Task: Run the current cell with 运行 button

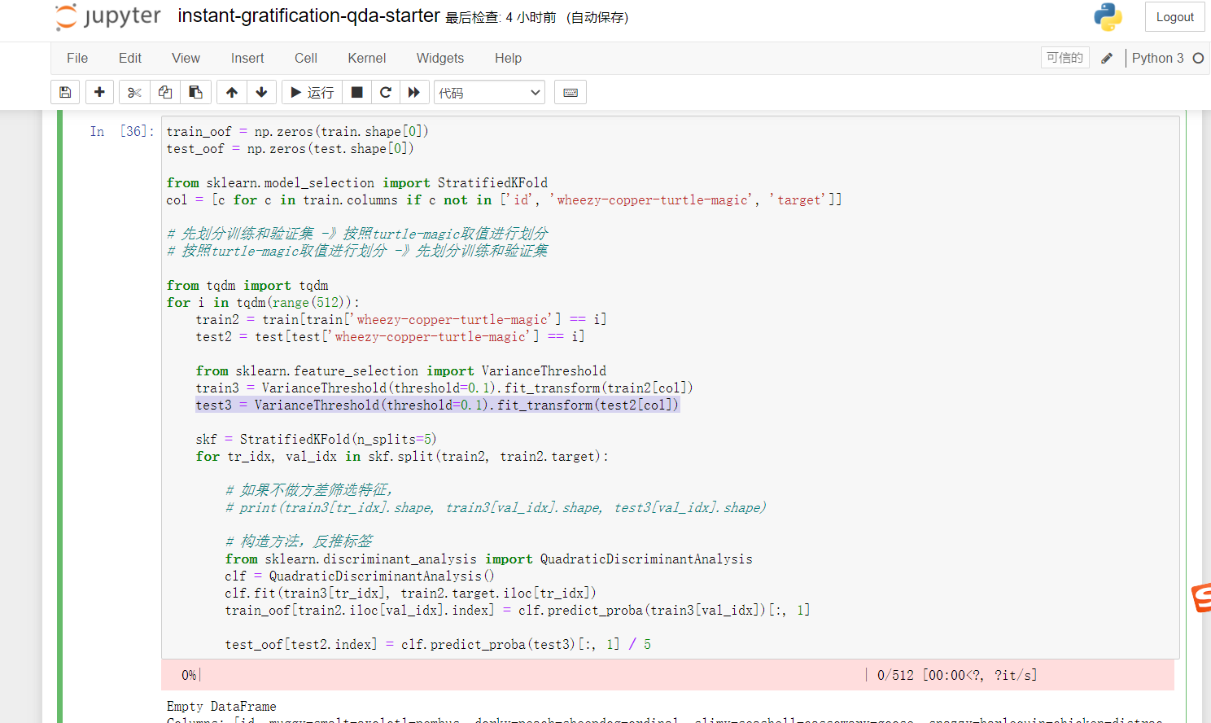Action: (x=312, y=92)
